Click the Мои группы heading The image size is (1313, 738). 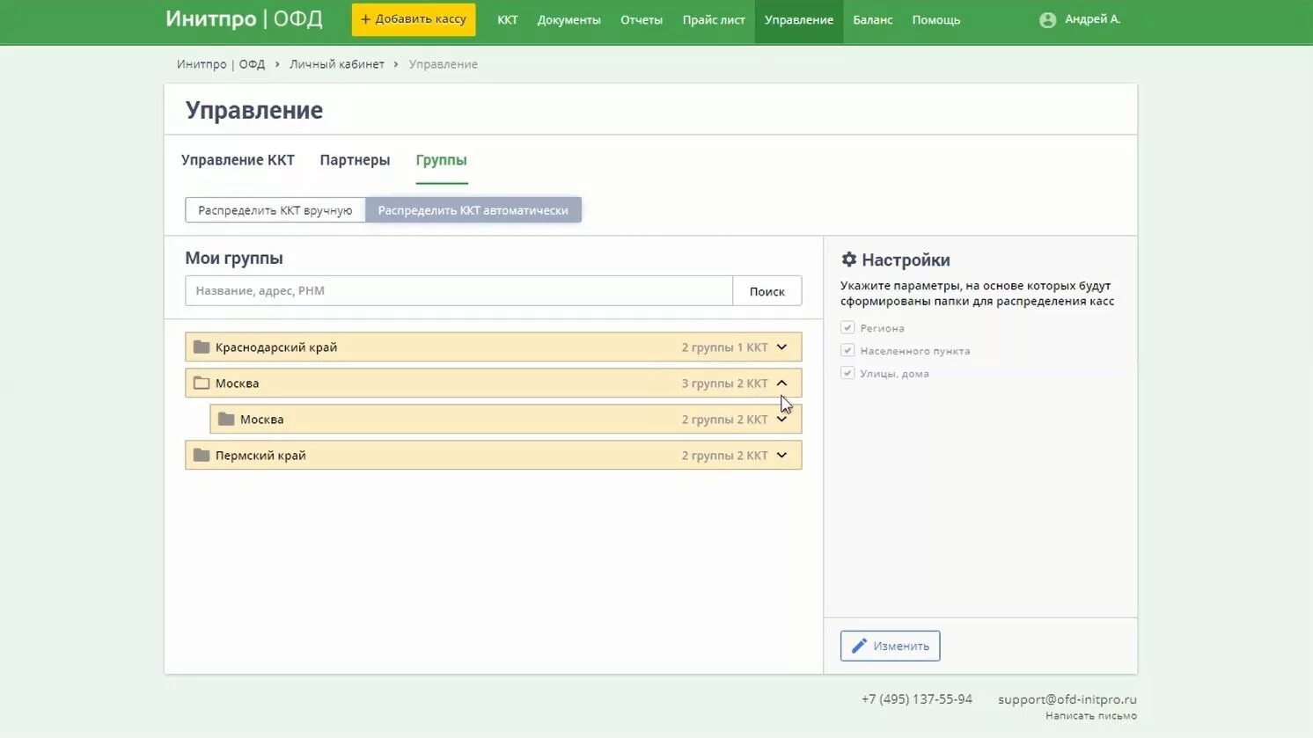click(x=234, y=259)
